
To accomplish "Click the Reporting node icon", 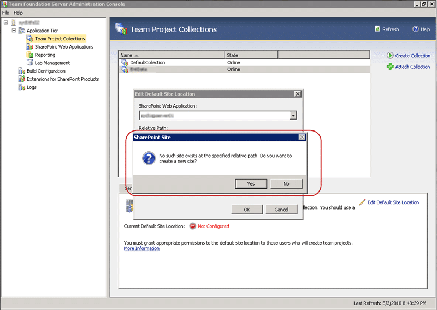I will pos(30,55).
